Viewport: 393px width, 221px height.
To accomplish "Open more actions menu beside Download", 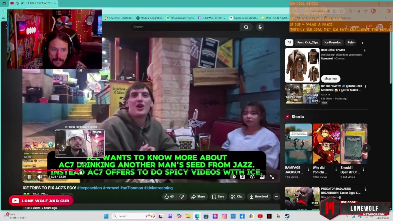I will click(x=276, y=196).
